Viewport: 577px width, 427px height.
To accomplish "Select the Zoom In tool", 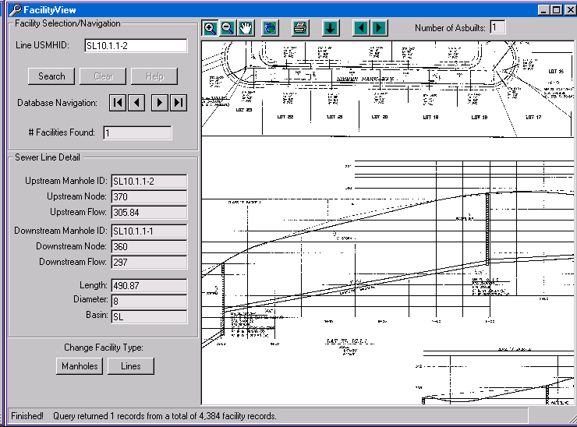I will 210,28.
